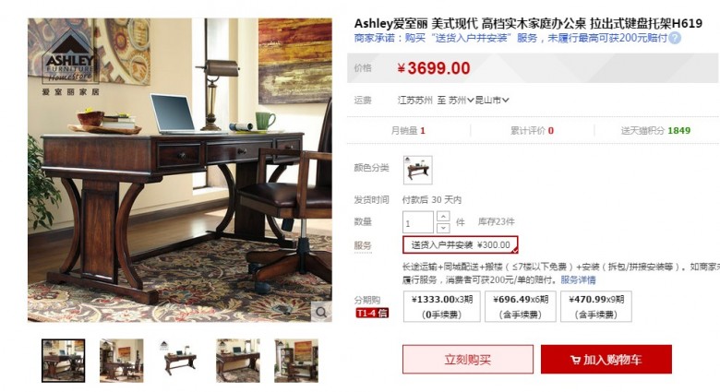Click the blue question mark help icon
The width and height of the screenshot is (720, 392).
click(675, 38)
